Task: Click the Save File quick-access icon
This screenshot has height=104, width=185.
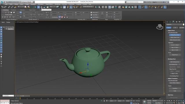Action: coord(10,2)
